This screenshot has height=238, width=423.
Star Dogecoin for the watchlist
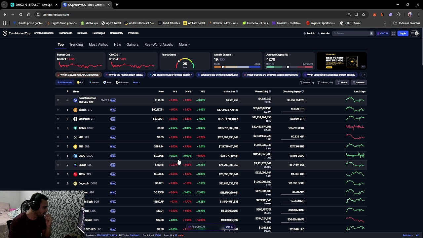(x=58, y=183)
